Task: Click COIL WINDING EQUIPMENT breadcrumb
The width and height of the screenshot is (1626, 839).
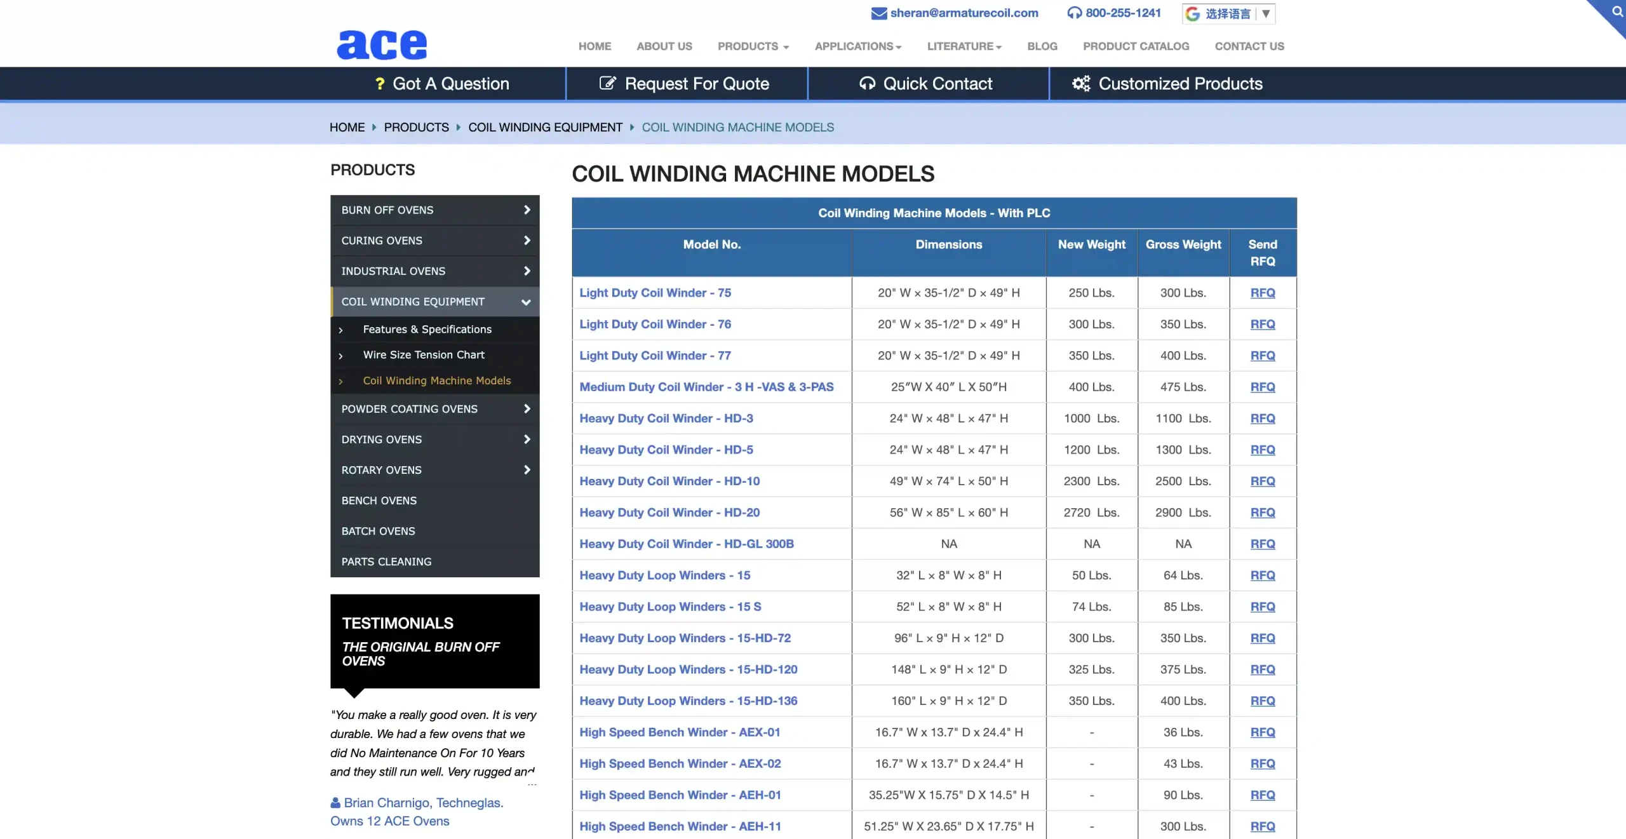Action: point(545,128)
